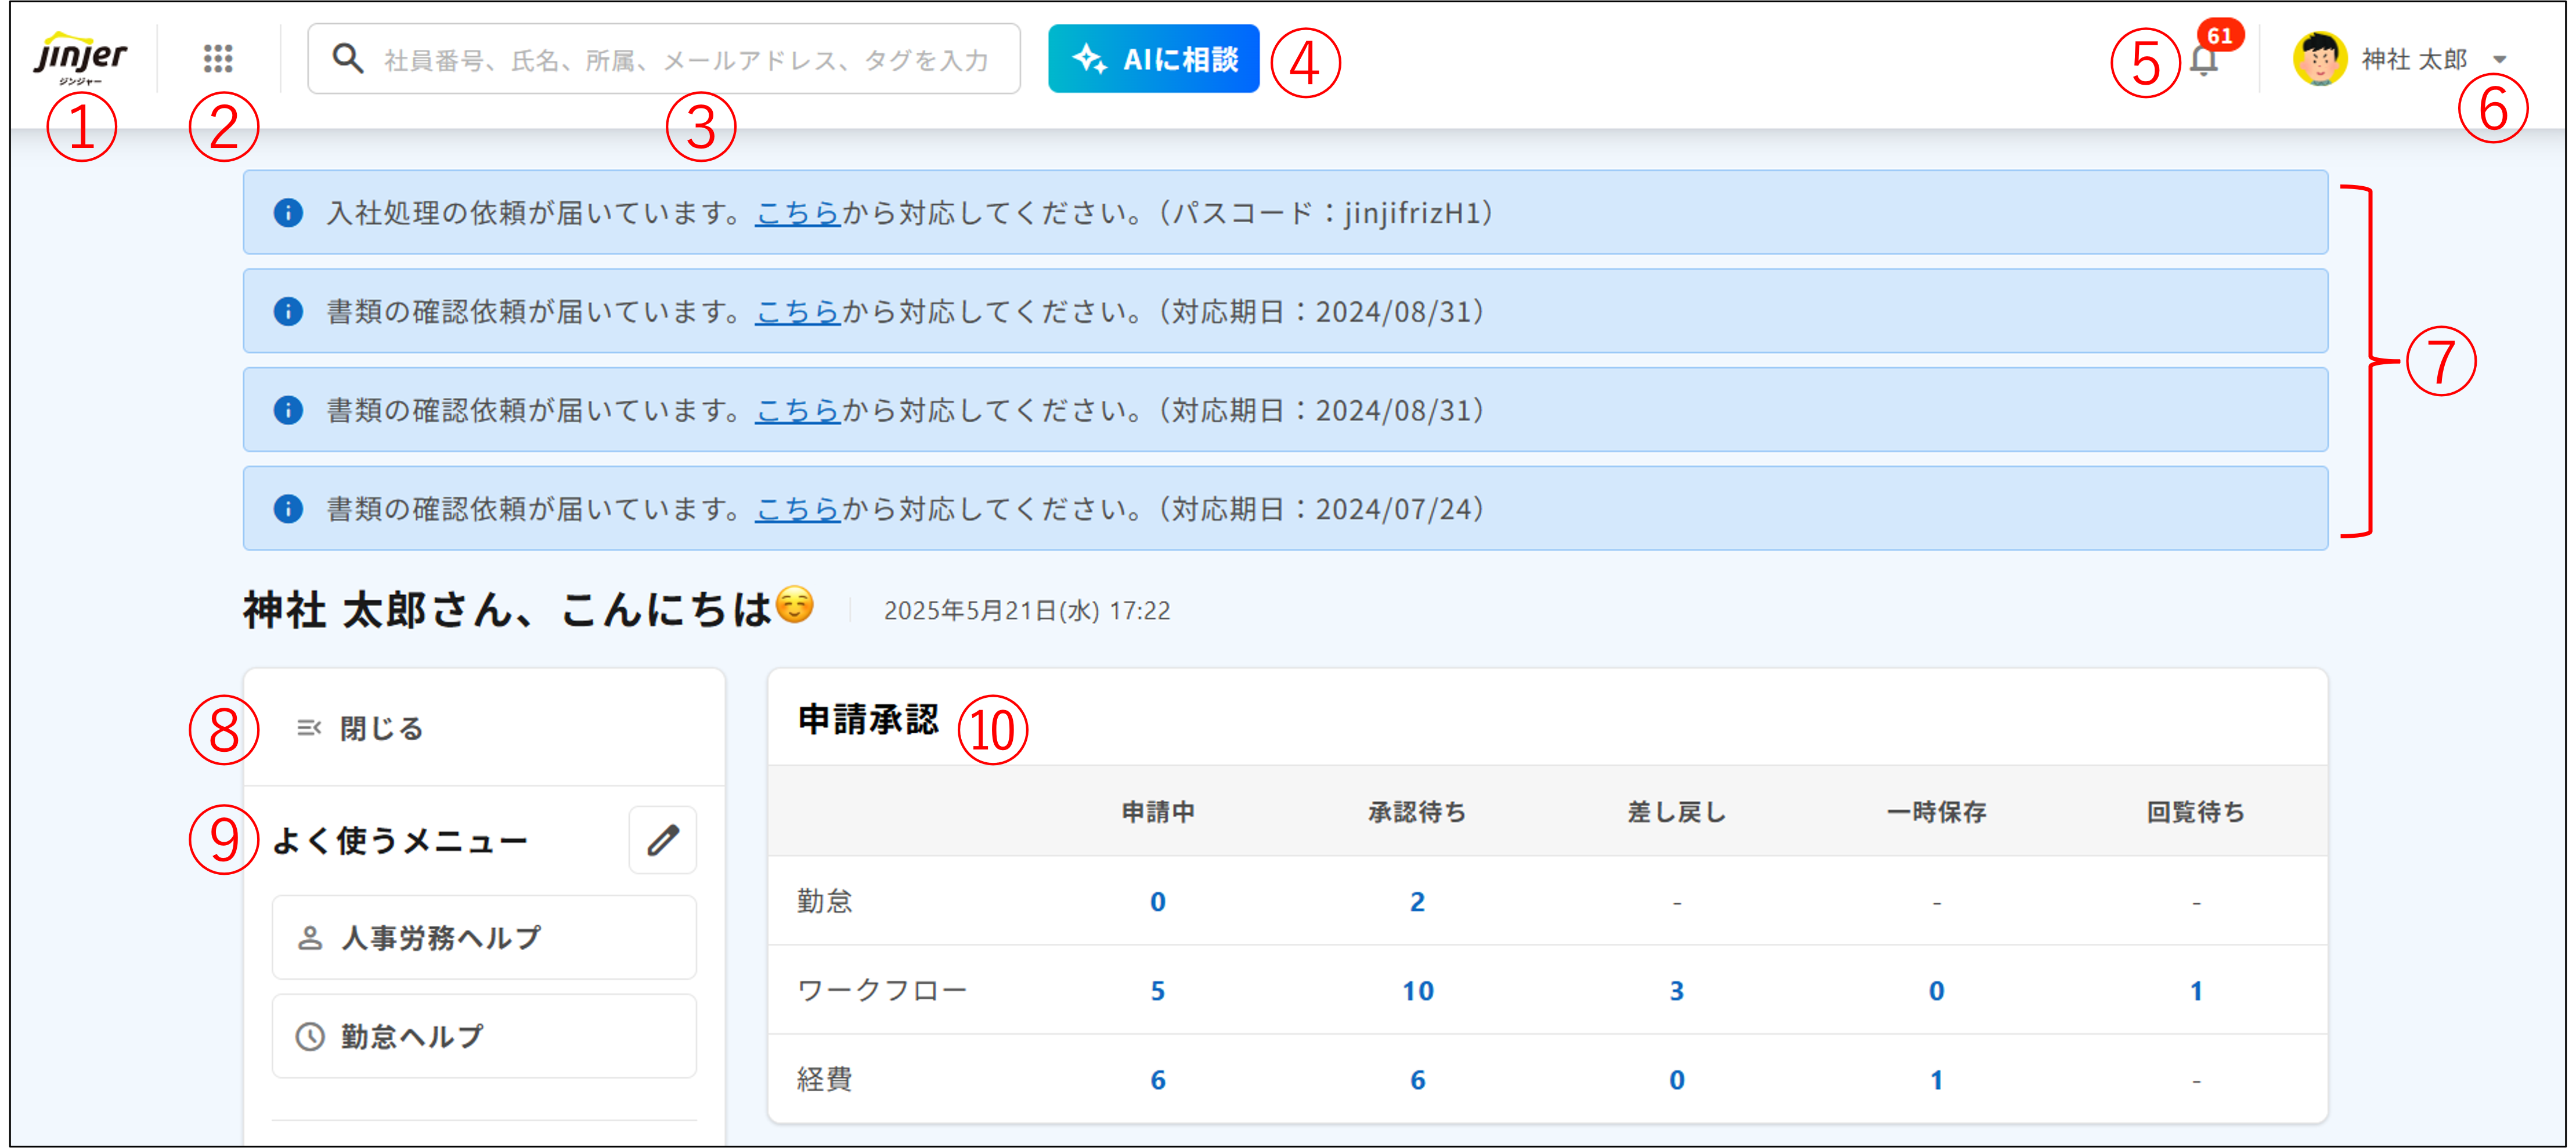Click the 差し戻し column header
2576x1148 pixels.
[1677, 812]
